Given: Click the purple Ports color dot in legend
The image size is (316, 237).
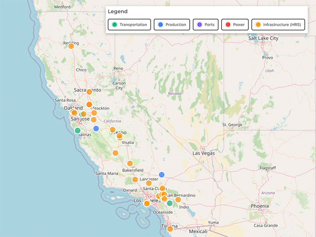Looking at the screenshot, I should [199, 24].
